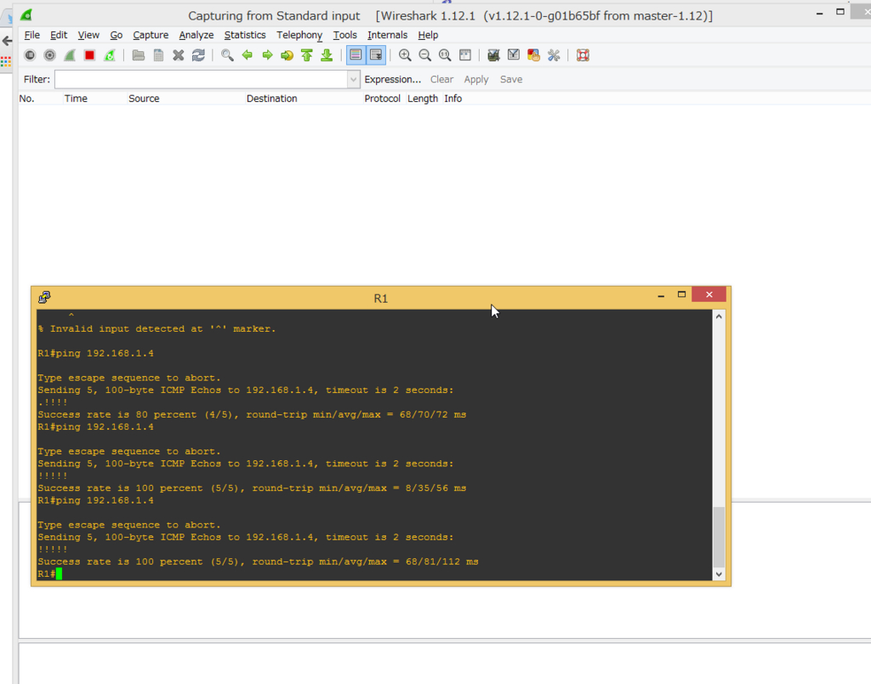Open a capture file via folder icon
The image size is (871, 684).
139,55
